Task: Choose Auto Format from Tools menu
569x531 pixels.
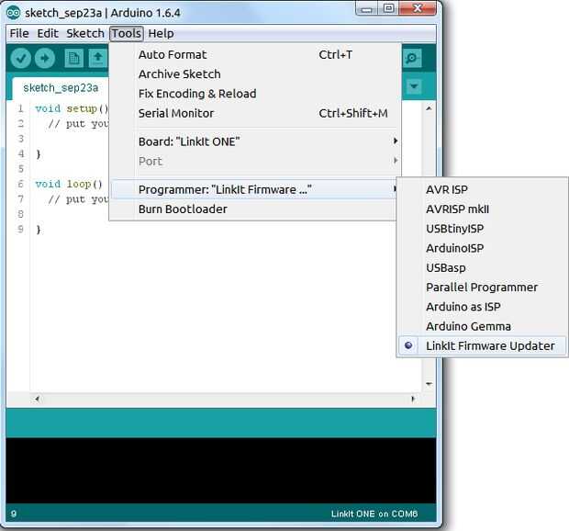Action: pos(255,54)
